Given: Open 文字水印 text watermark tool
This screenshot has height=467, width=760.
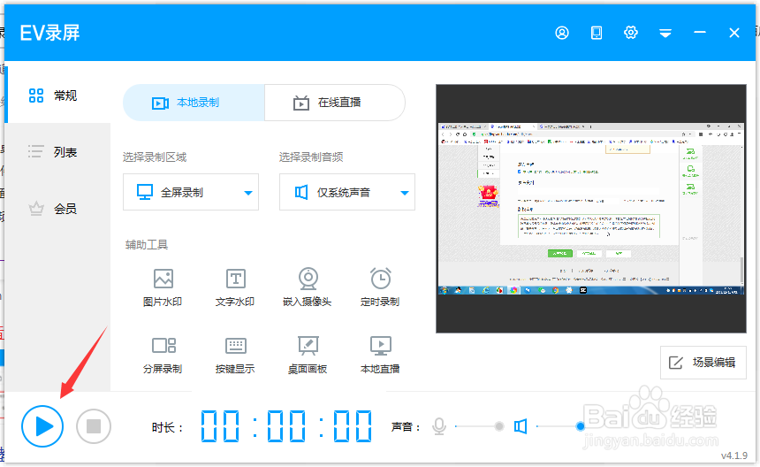Looking at the screenshot, I should tap(235, 287).
